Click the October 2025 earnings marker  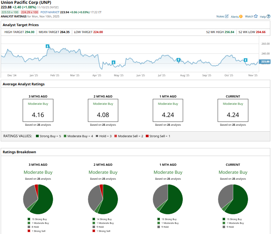coord(246,60)
